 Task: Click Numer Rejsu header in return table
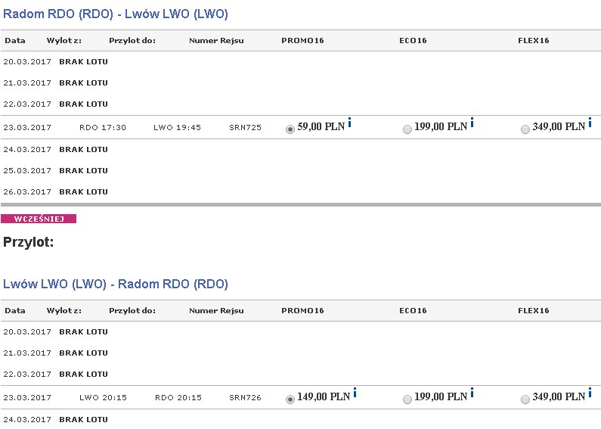[x=216, y=311]
